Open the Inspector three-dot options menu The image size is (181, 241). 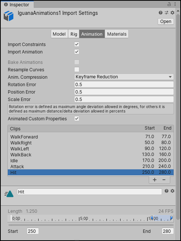tap(175, 4)
